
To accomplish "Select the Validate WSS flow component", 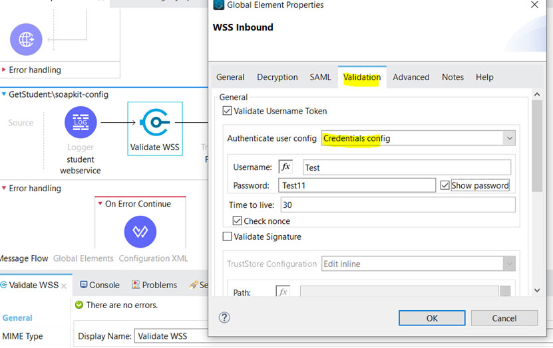I will click(155, 129).
